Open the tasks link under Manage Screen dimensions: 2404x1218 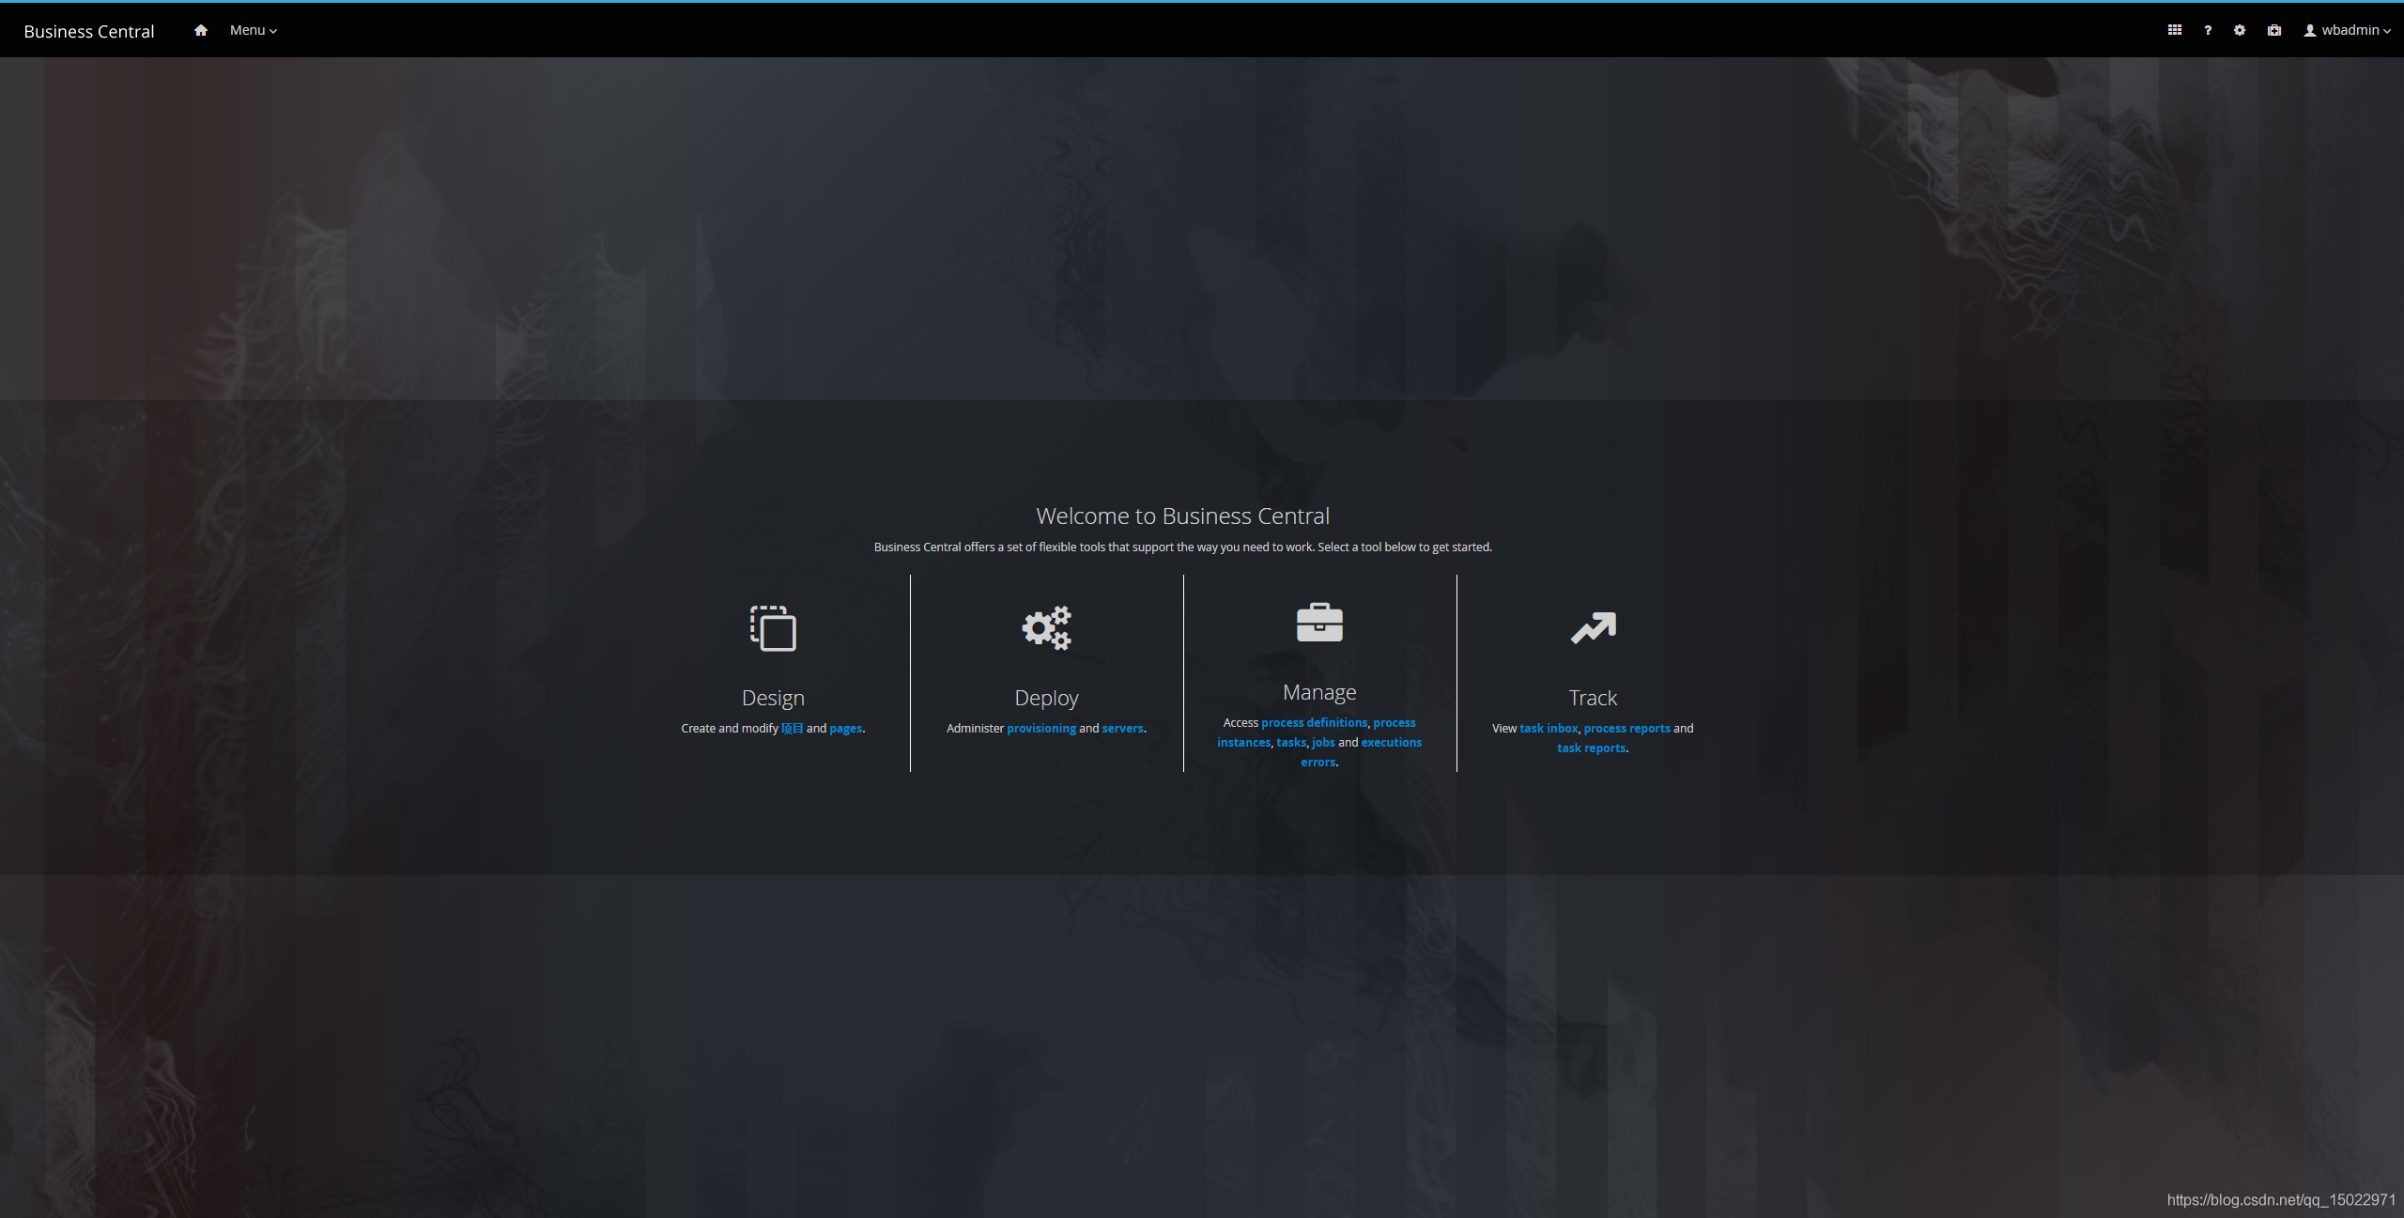tap(1291, 743)
